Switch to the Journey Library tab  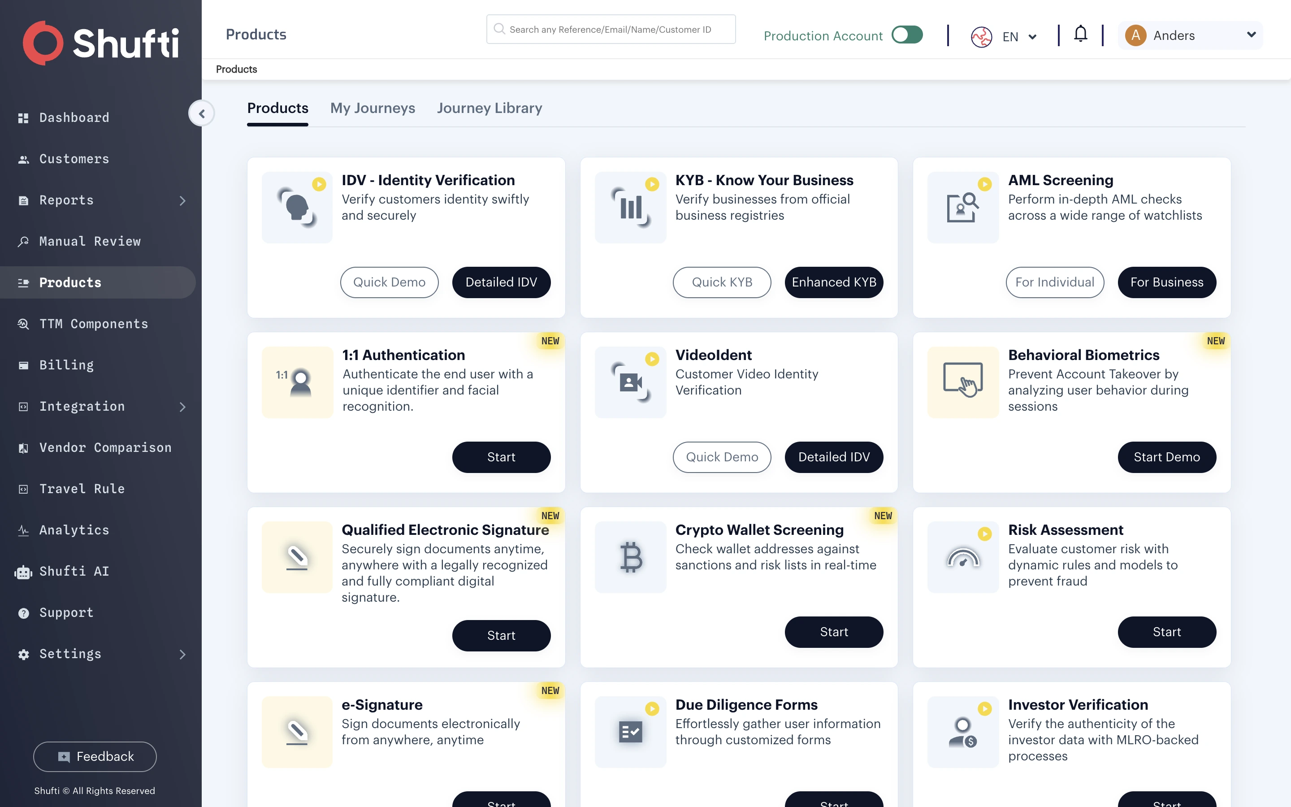[x=489, y=108]
